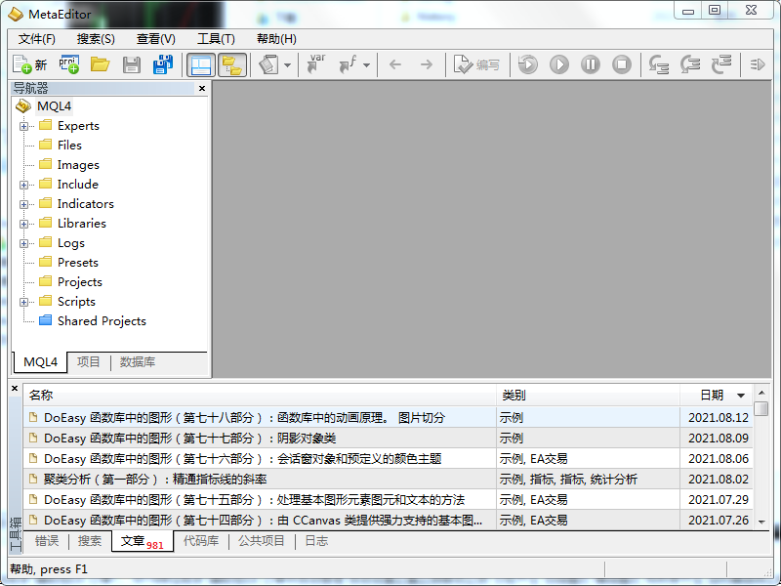Switch to 搜索 toolbox tab
Screen dimensions: 781x586
coord(90,541)
